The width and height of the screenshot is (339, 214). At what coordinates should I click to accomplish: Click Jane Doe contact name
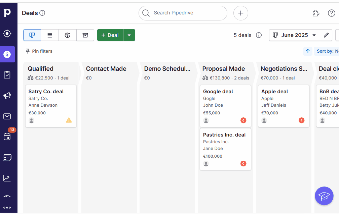[213, 148]
